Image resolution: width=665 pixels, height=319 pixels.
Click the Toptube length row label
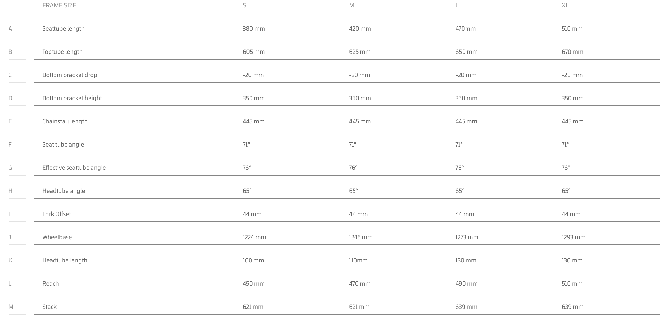coord(62,52)
